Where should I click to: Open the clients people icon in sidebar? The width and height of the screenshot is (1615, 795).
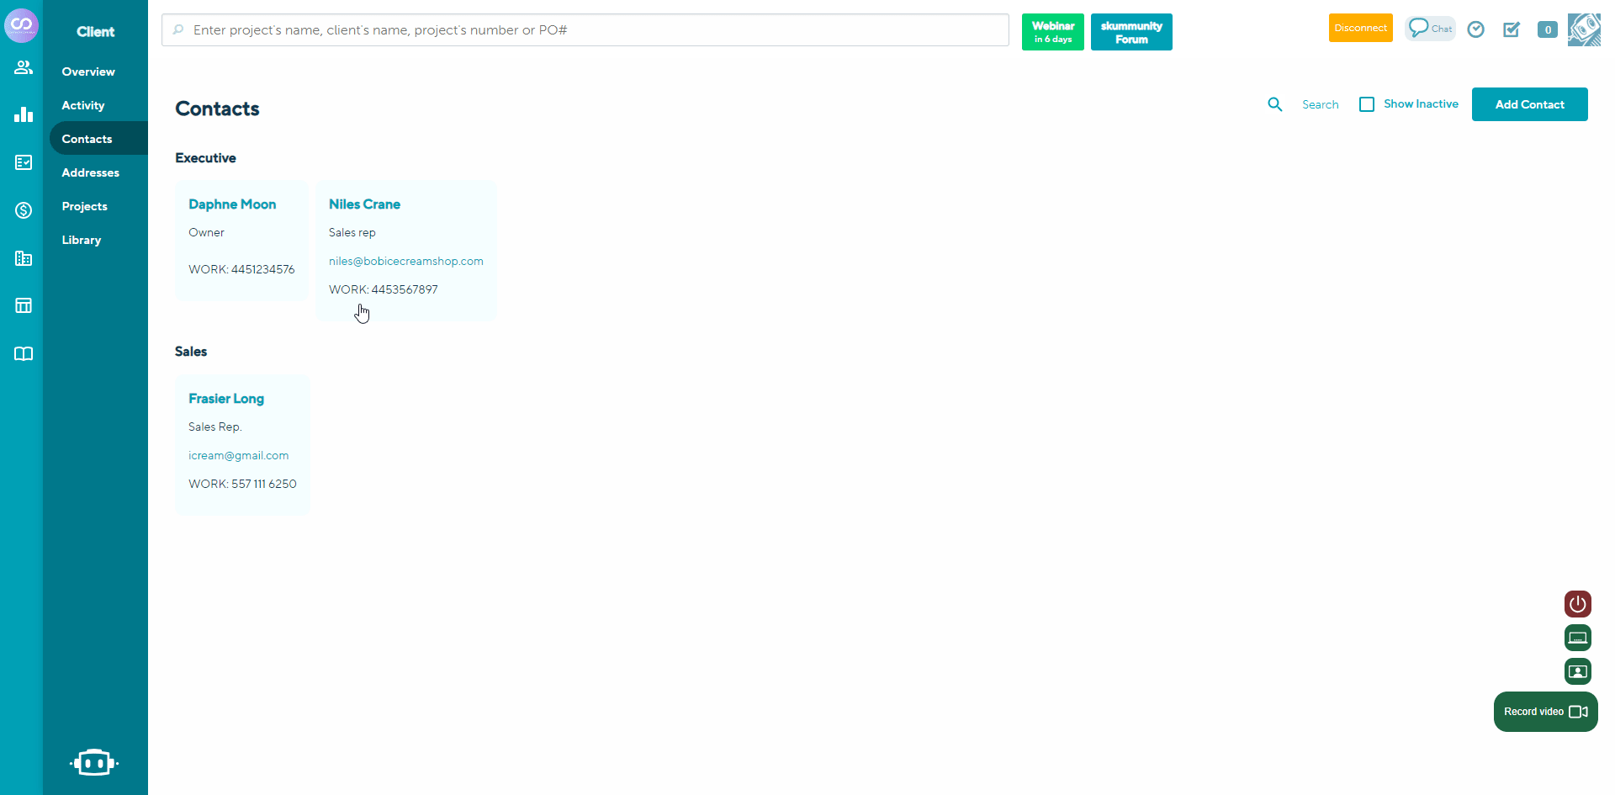coord(24,67)
